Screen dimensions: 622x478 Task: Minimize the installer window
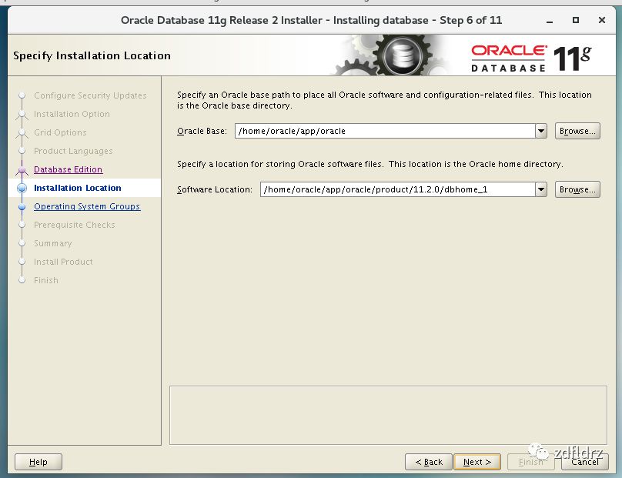coord(550,20)
